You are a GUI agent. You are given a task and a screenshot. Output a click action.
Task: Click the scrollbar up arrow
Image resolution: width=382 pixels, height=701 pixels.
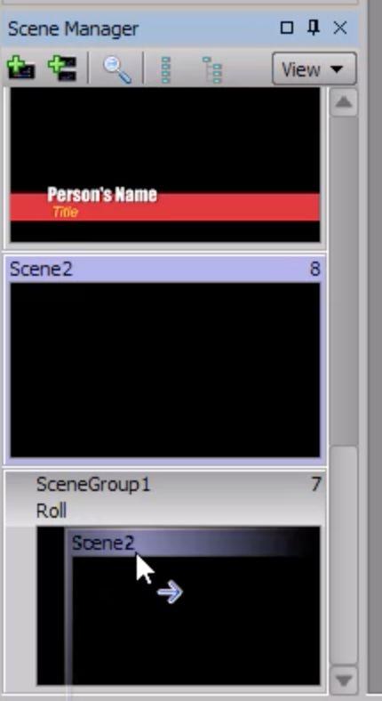343,103
